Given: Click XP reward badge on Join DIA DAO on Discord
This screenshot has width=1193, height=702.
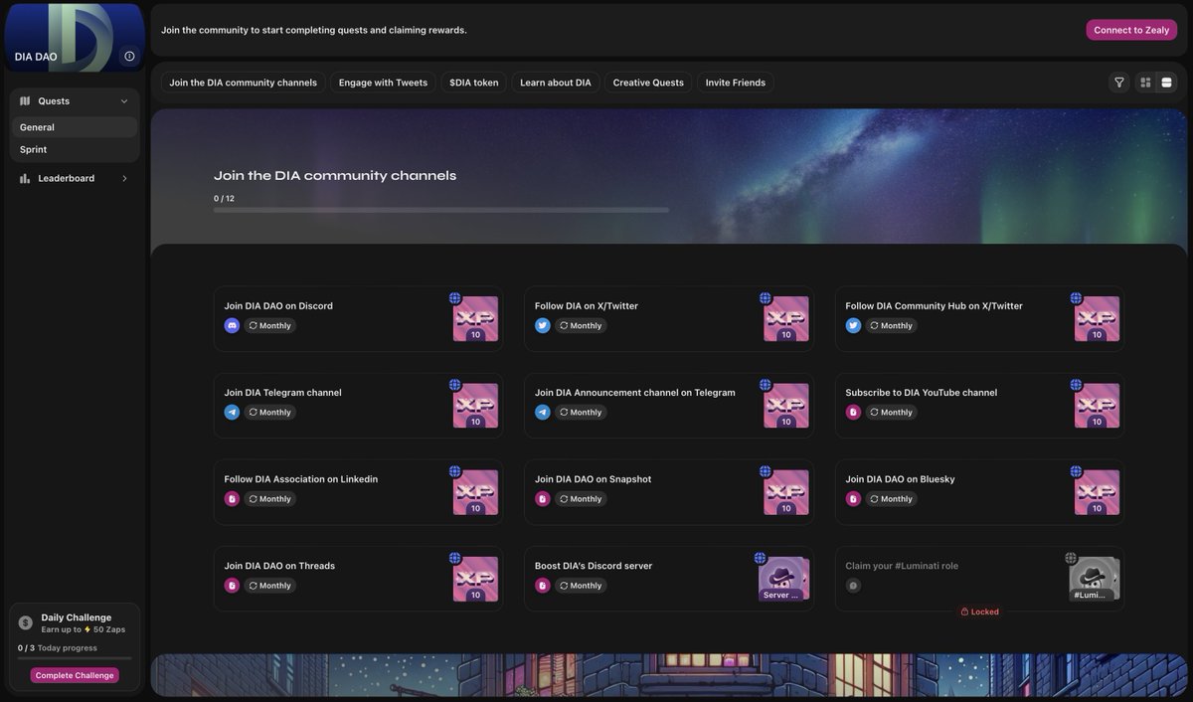Looking at the screenshot, I should coord(475,319).
